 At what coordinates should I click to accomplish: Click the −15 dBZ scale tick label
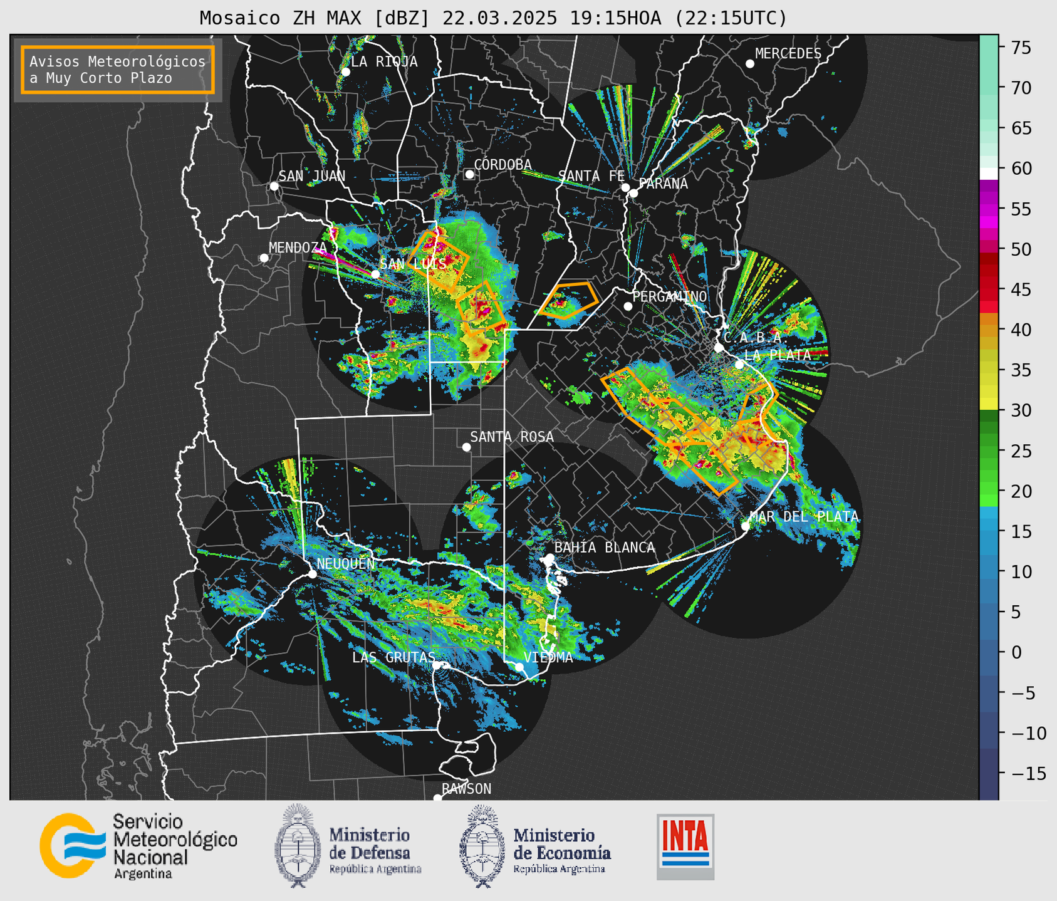pos(1028,773)
